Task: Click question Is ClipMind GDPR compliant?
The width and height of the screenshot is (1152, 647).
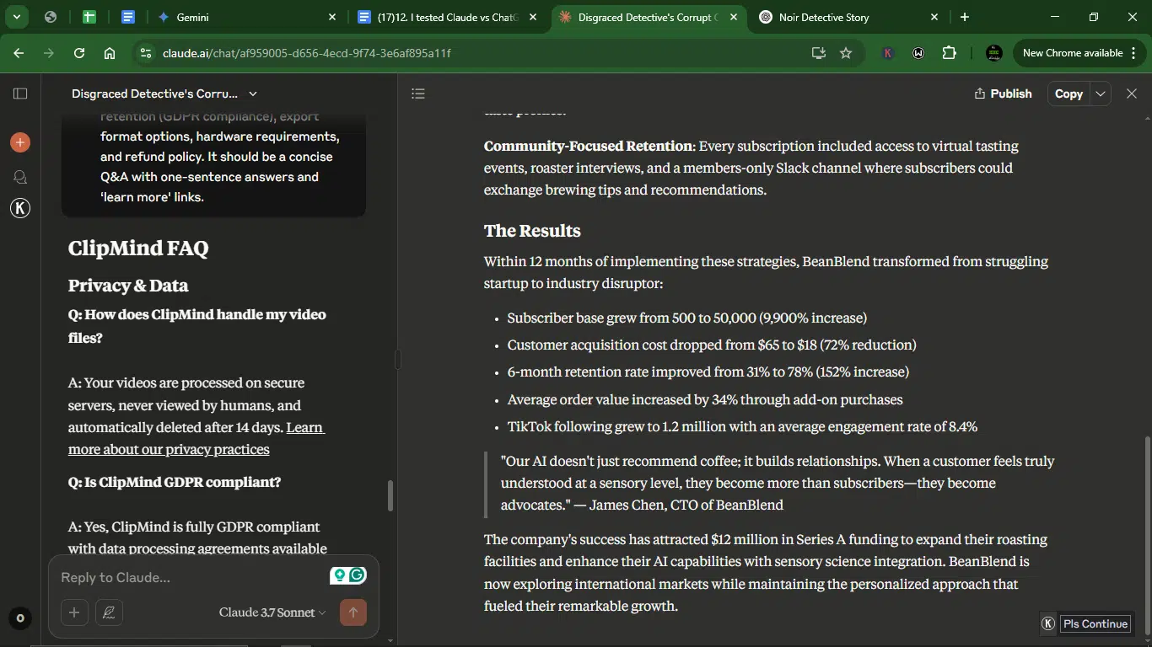Action: [x=175, y=482]
